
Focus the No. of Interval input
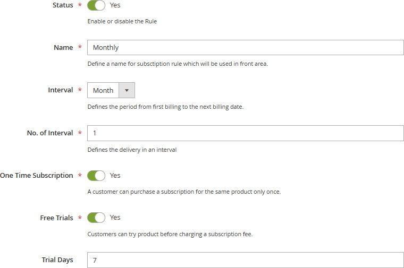pos(245,133)
